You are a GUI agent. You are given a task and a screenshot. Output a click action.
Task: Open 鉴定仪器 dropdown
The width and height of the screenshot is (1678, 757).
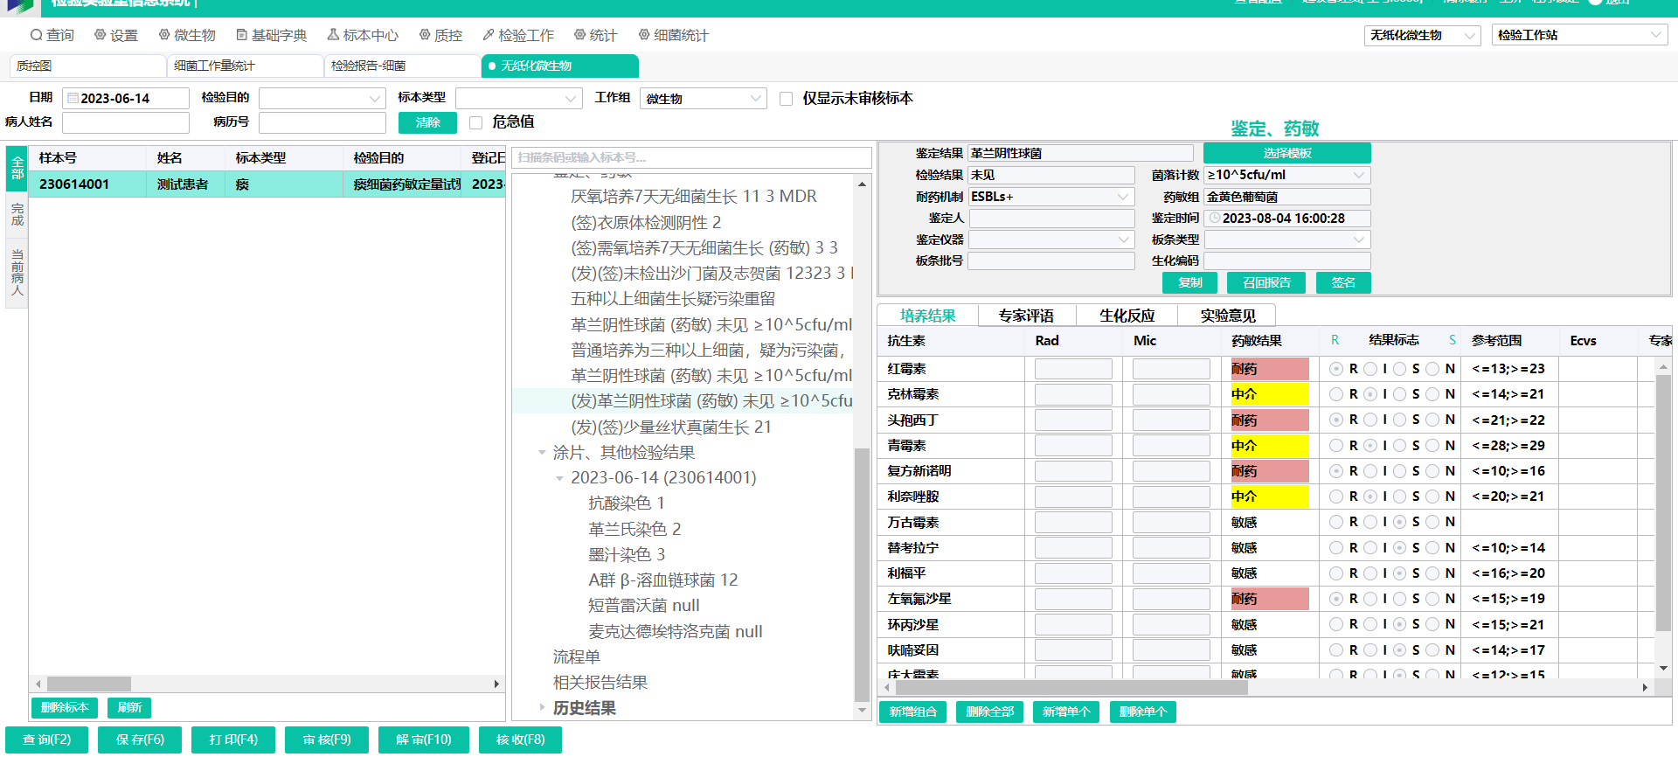1050,240
